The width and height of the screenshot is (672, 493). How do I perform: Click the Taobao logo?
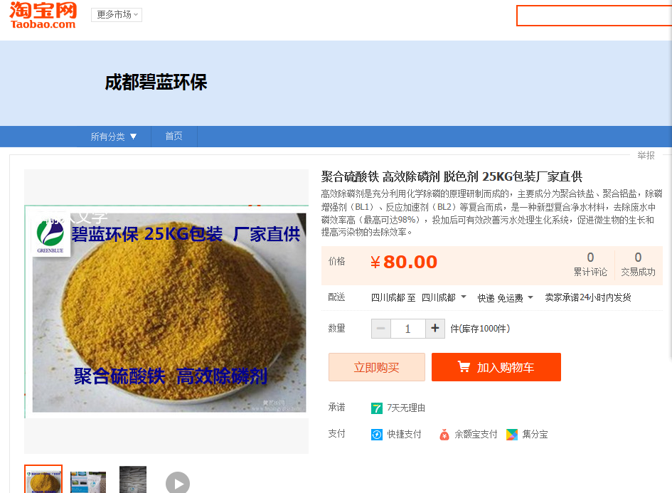coord(43,15)
